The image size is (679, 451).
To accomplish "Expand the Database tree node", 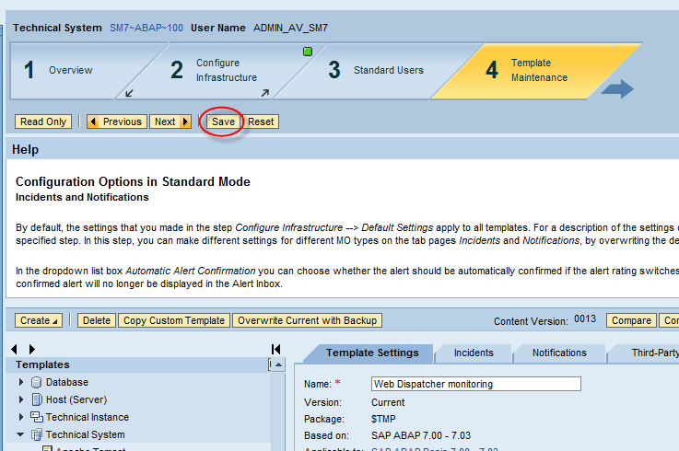I will pyautogui.click(x=21, y=382).
